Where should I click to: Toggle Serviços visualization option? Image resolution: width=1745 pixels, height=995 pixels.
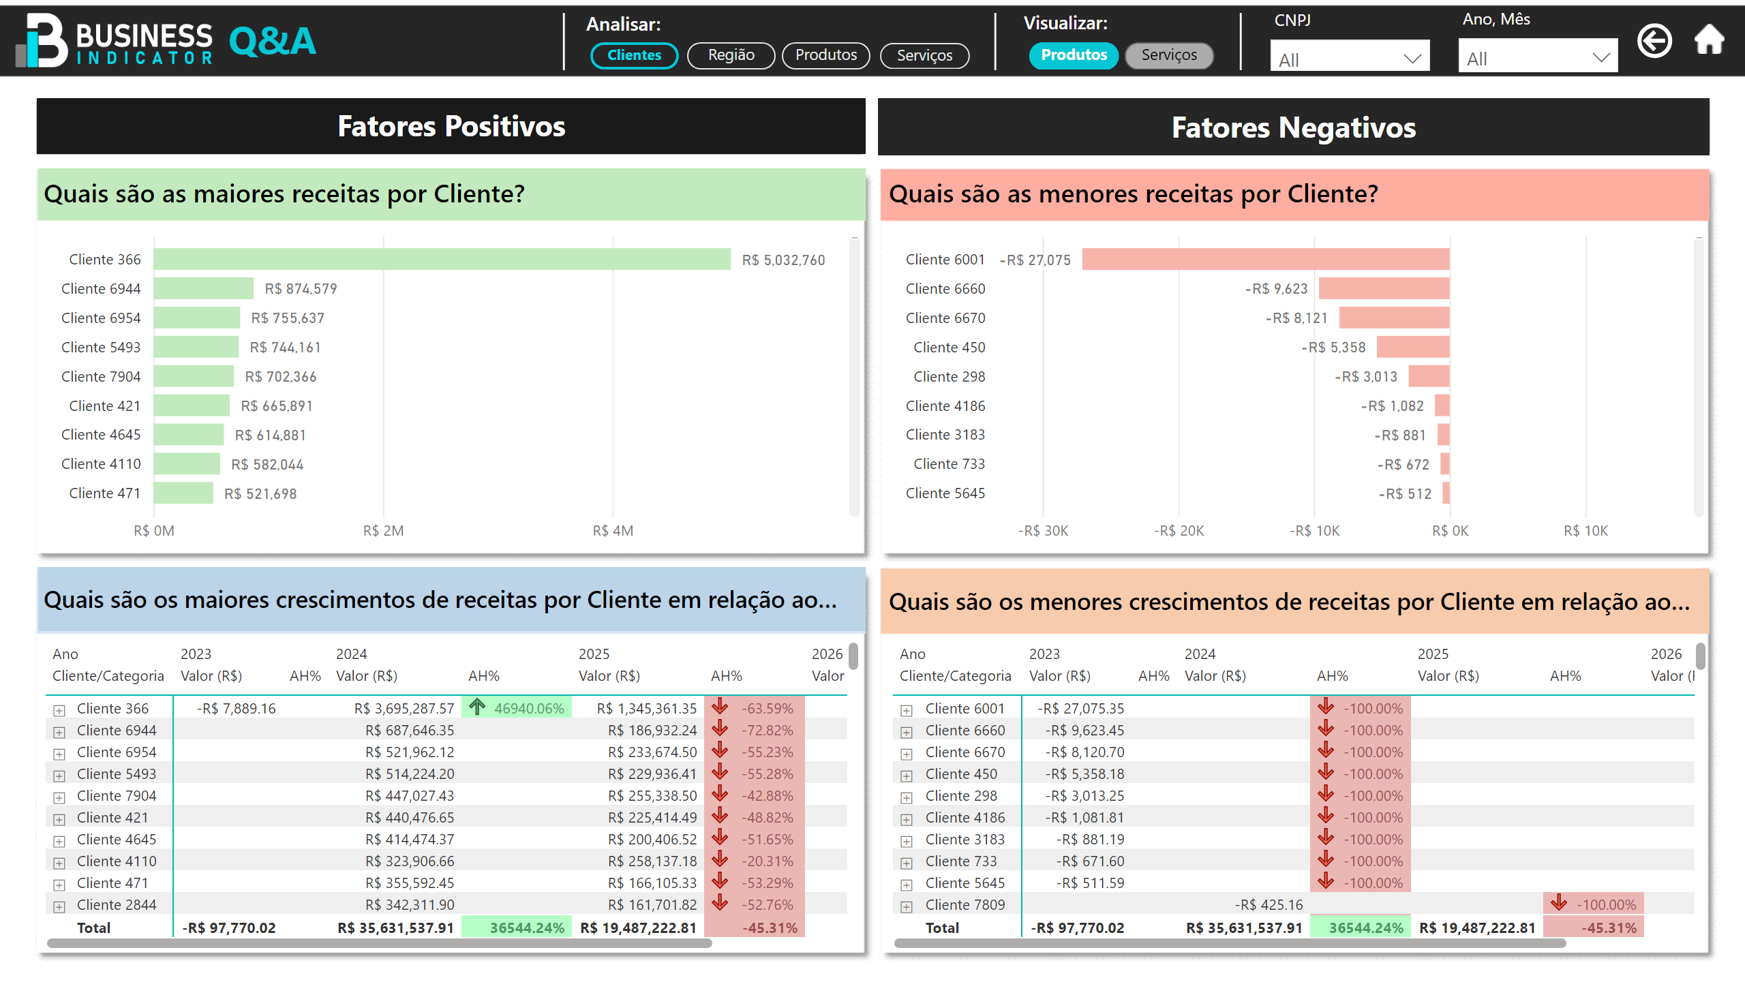point(1168,55)
